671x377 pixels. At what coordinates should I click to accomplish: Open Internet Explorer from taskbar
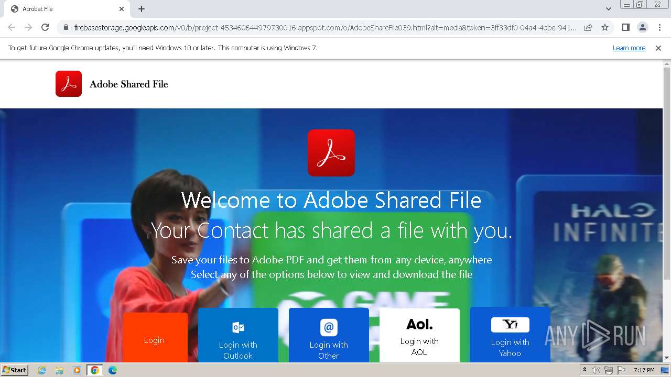[x=42, y=370]
